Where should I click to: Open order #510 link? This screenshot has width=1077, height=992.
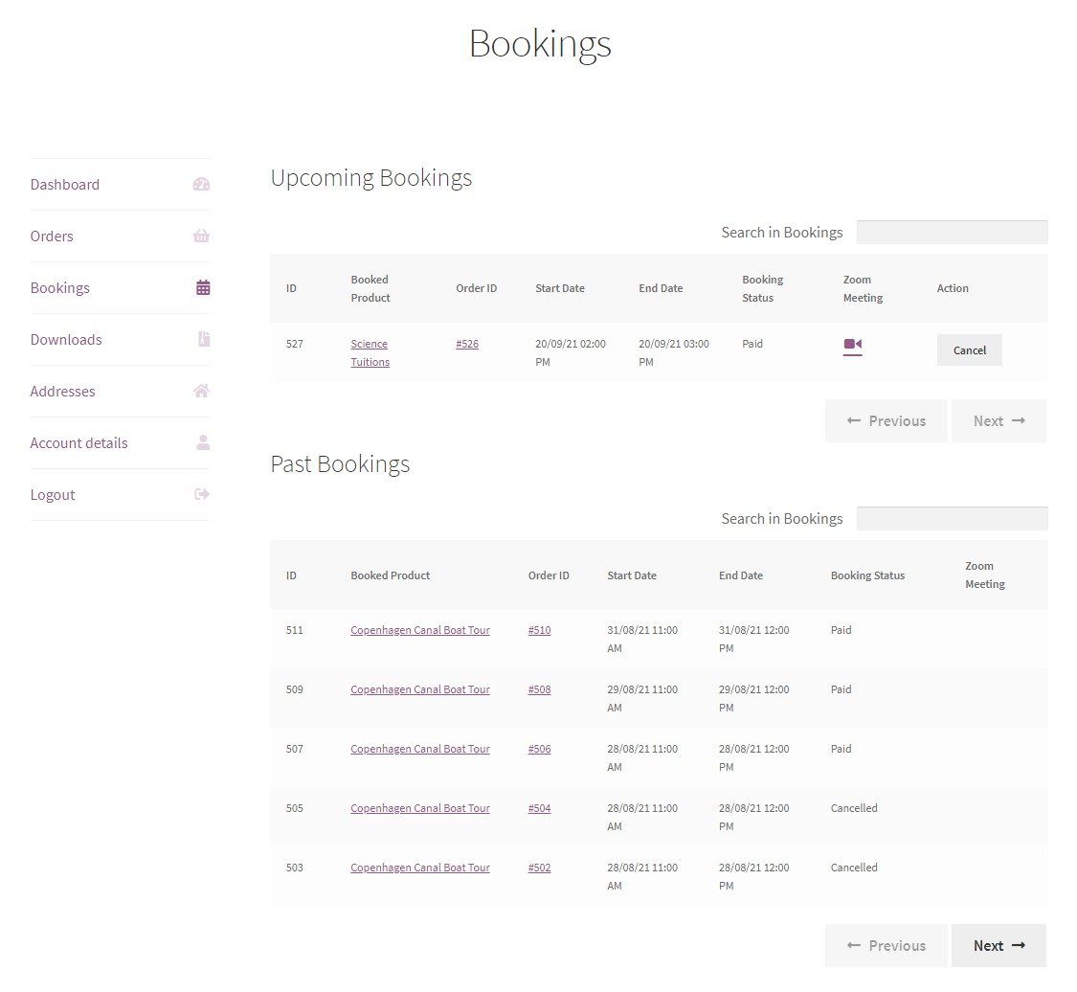pyautogui.click(x=539, y=630)
